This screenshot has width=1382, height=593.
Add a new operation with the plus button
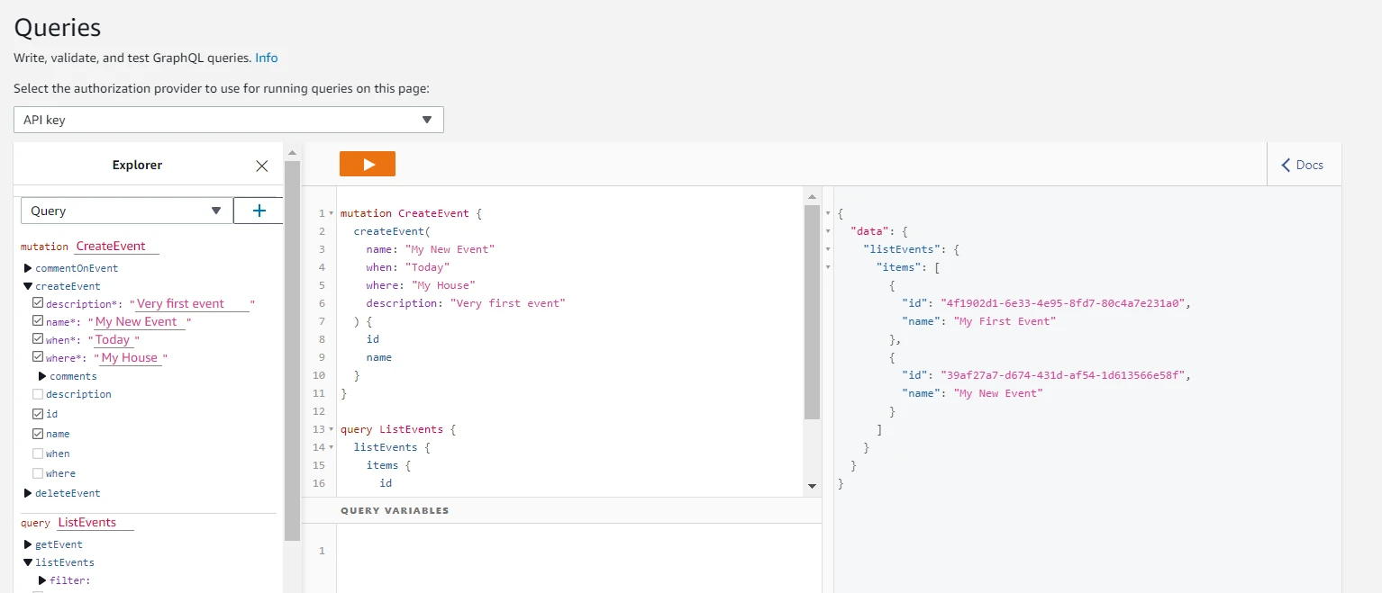tap(259, 211)
